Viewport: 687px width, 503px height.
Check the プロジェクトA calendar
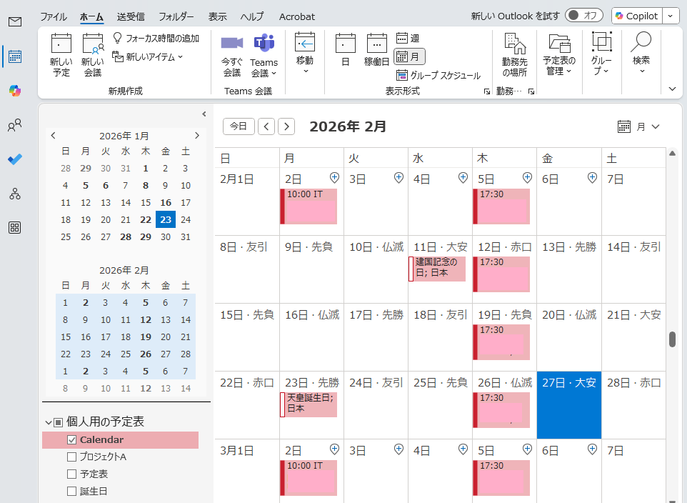tap(71, 457)
